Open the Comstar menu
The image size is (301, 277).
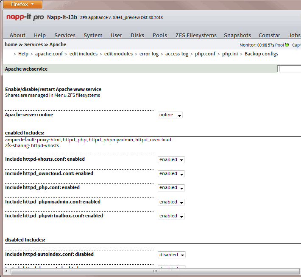(269, 36)
